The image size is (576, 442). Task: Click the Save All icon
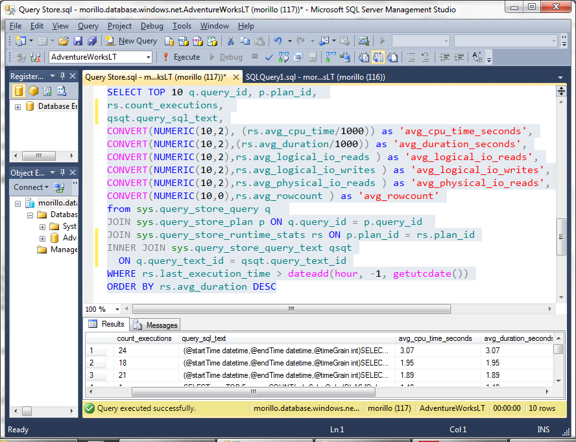point(92,41)
